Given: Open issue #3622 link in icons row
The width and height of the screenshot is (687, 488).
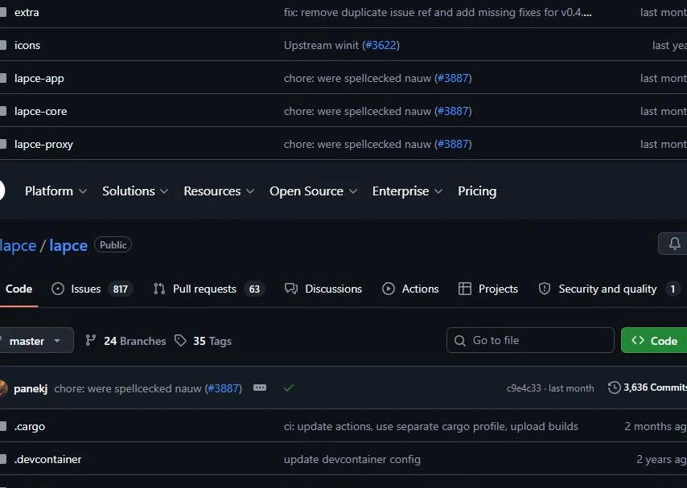Looking at the screenshot, I should pyautogui.click(x=381, y=45).
